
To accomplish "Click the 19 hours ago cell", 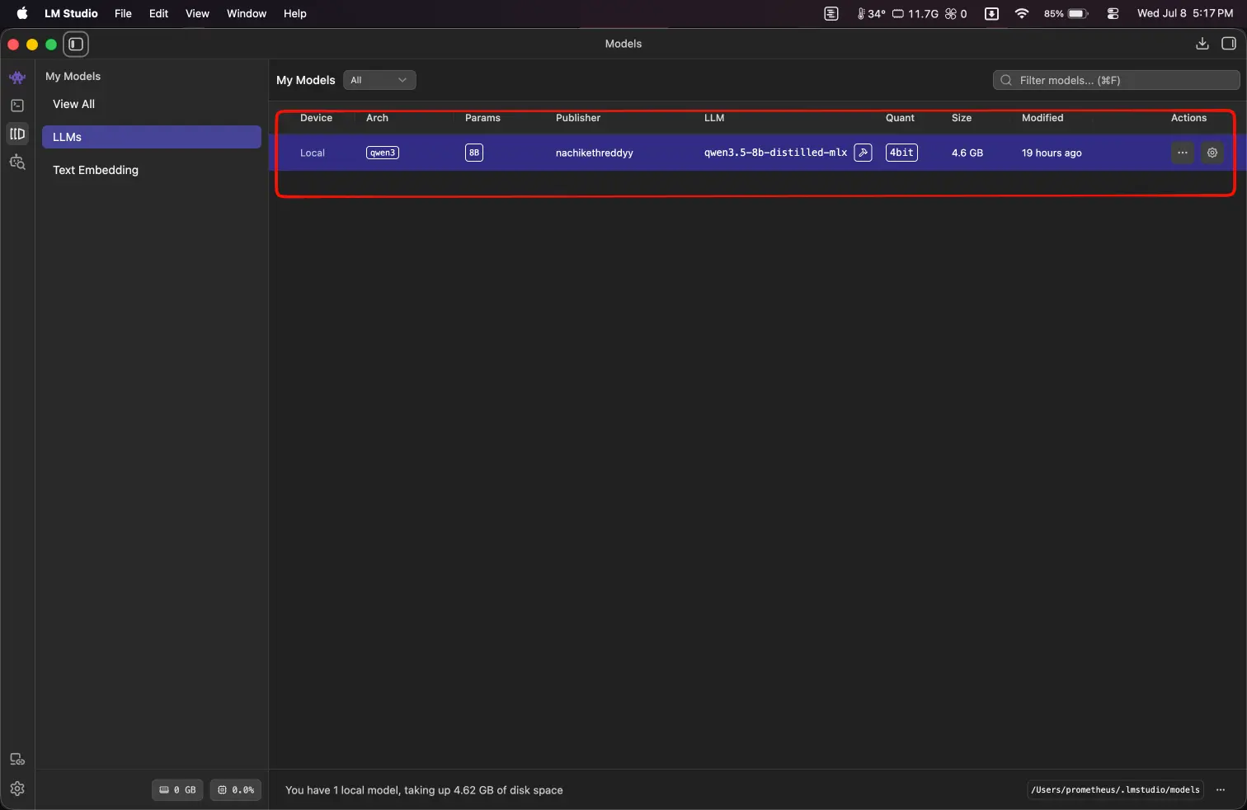I will pyautogui.click(x=1052, y=153).
